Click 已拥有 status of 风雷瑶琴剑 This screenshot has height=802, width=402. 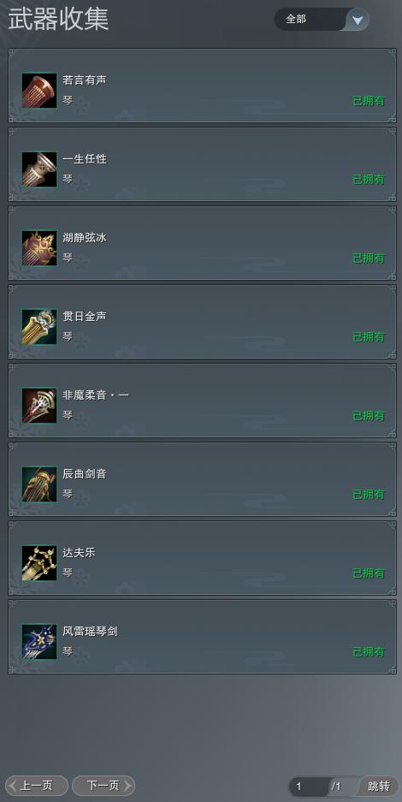click(x=369, y=652)
